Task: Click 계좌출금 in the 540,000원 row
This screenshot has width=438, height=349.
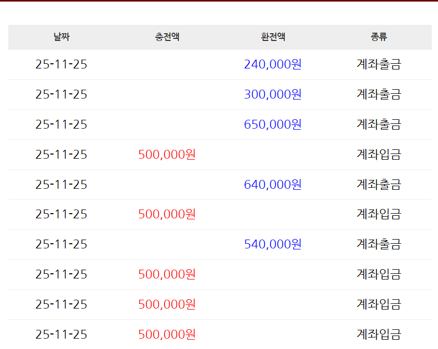Action: [379, 244]
